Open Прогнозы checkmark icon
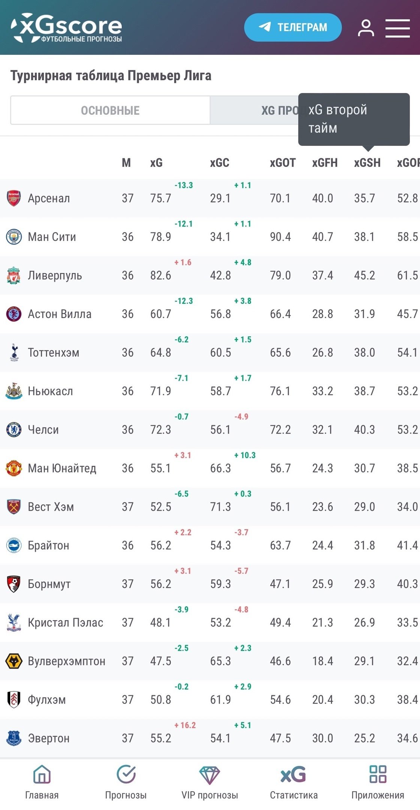Screen dimensions: 420x810 (126, 774)
